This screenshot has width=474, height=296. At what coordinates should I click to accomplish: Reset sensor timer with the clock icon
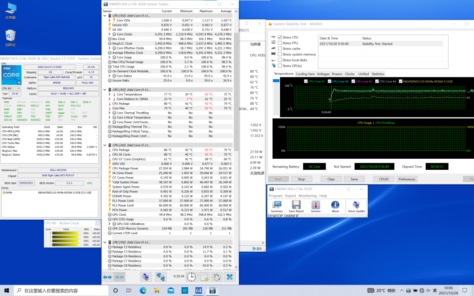tap(191, 277)
